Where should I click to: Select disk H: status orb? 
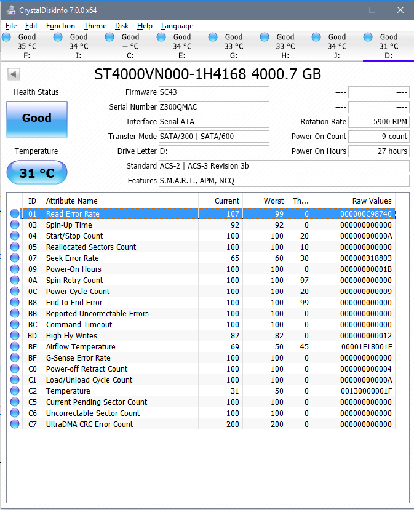265,37
